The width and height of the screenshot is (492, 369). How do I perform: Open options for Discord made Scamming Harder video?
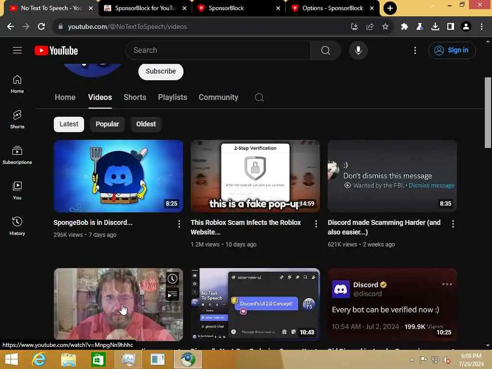click(x=453, y=224)
